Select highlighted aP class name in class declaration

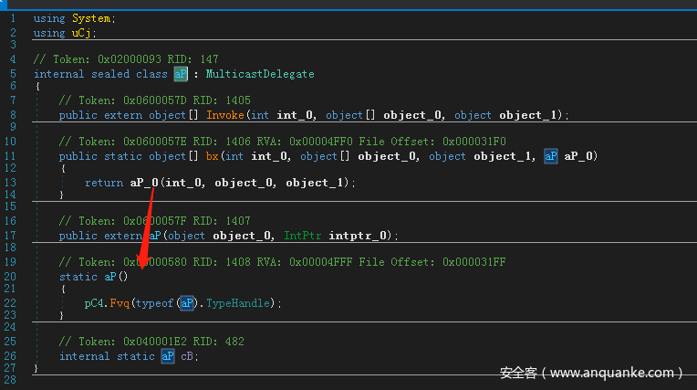(x=180, y=74)
